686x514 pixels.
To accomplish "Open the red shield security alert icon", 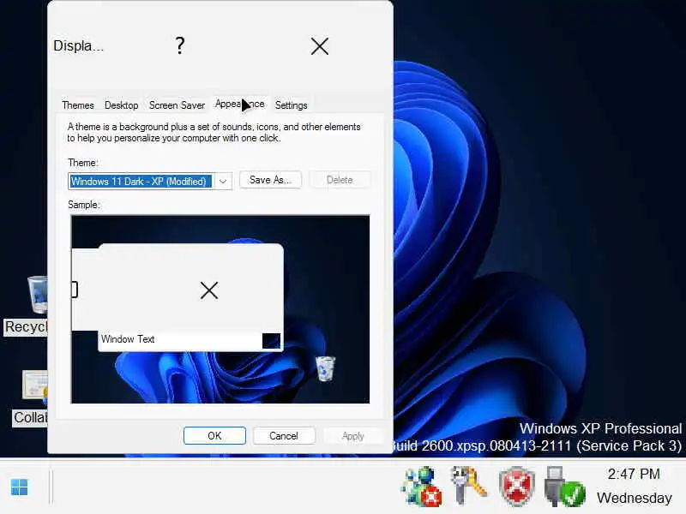I will (517, 487).
